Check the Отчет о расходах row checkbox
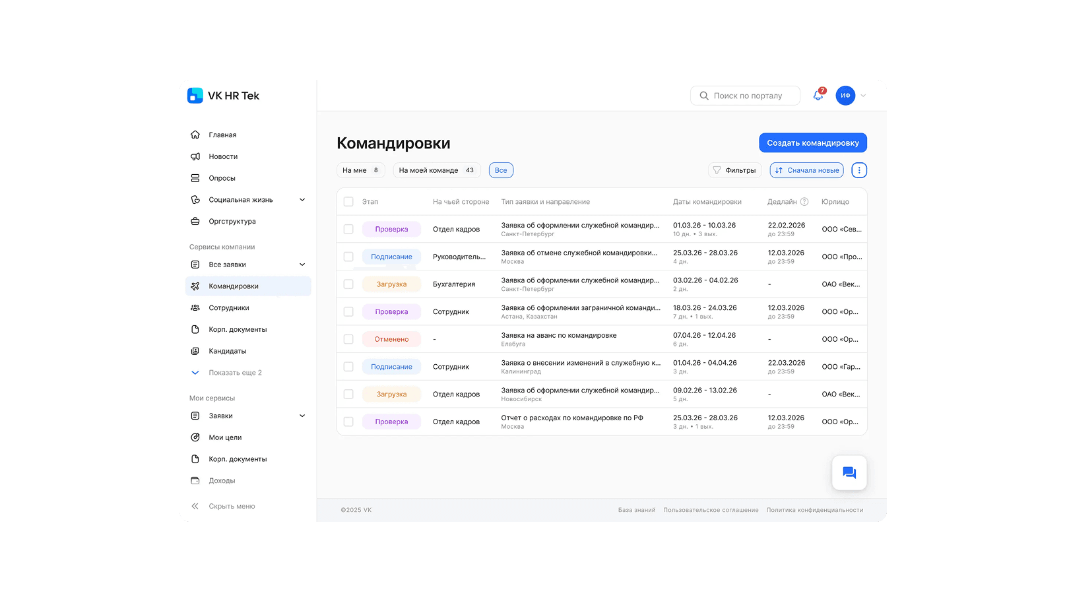Screen dimensions: 1067x601 point(348,422)
